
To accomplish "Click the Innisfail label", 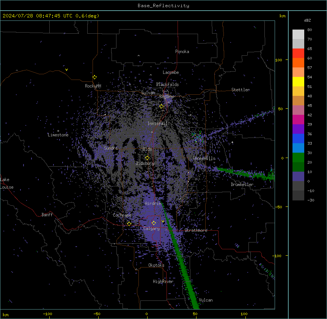I will click(157, 124).
